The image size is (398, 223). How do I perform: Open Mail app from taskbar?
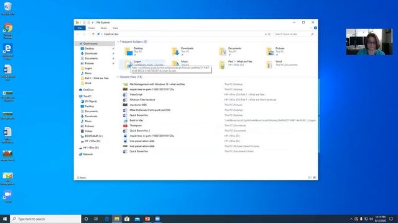click(x=137, y=219)
